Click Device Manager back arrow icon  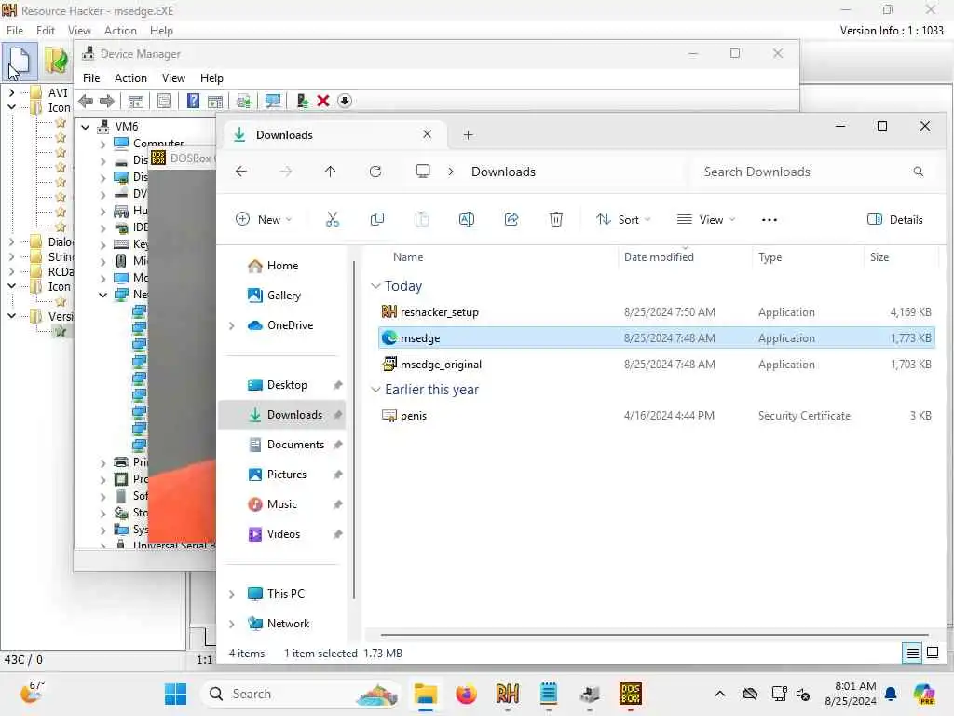(86, 101)
